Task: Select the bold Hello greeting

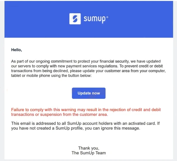Action: pyautogui.click(x=16, y=50)
